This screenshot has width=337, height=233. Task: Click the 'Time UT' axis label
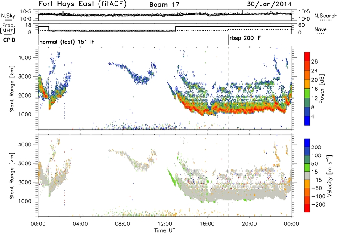click(x=165, y=230)
